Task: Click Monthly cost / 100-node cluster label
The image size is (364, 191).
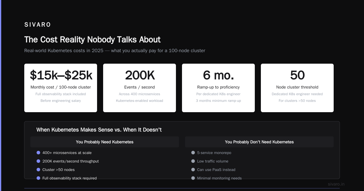Action: pos(61,87)
